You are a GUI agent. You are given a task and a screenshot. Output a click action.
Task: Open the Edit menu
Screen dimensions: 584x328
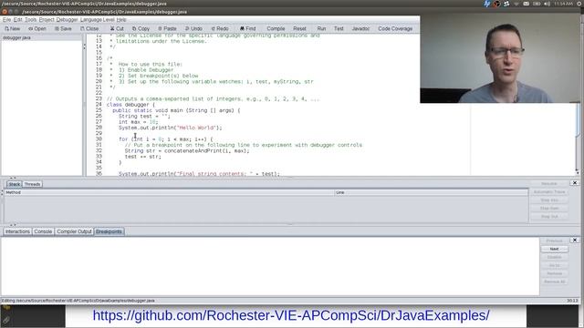click(18, 20)
